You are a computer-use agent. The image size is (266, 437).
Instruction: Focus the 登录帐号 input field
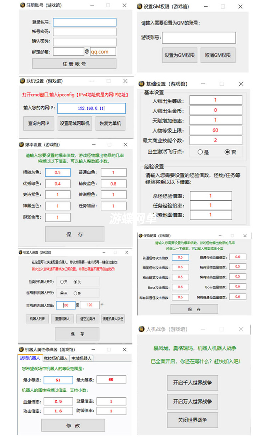[84, 22]
